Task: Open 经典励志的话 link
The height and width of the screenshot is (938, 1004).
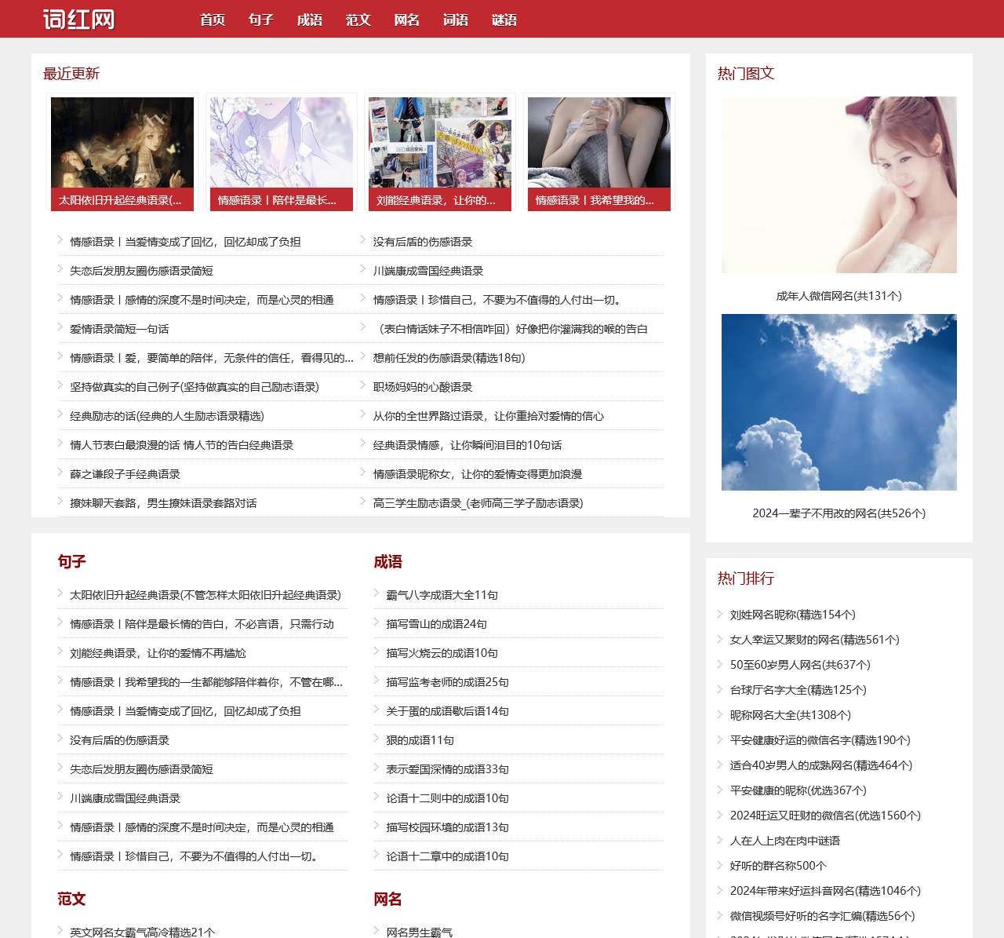Action: 167,416
